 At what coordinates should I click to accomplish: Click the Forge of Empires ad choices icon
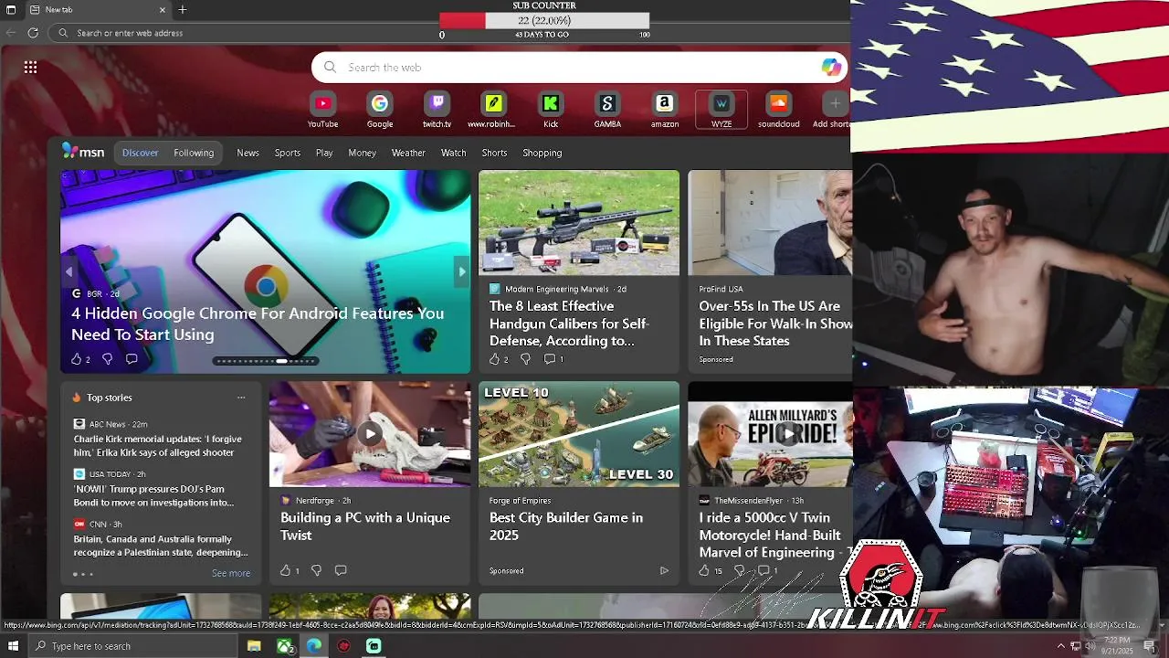pyautogui.click(x=664, y=570)
